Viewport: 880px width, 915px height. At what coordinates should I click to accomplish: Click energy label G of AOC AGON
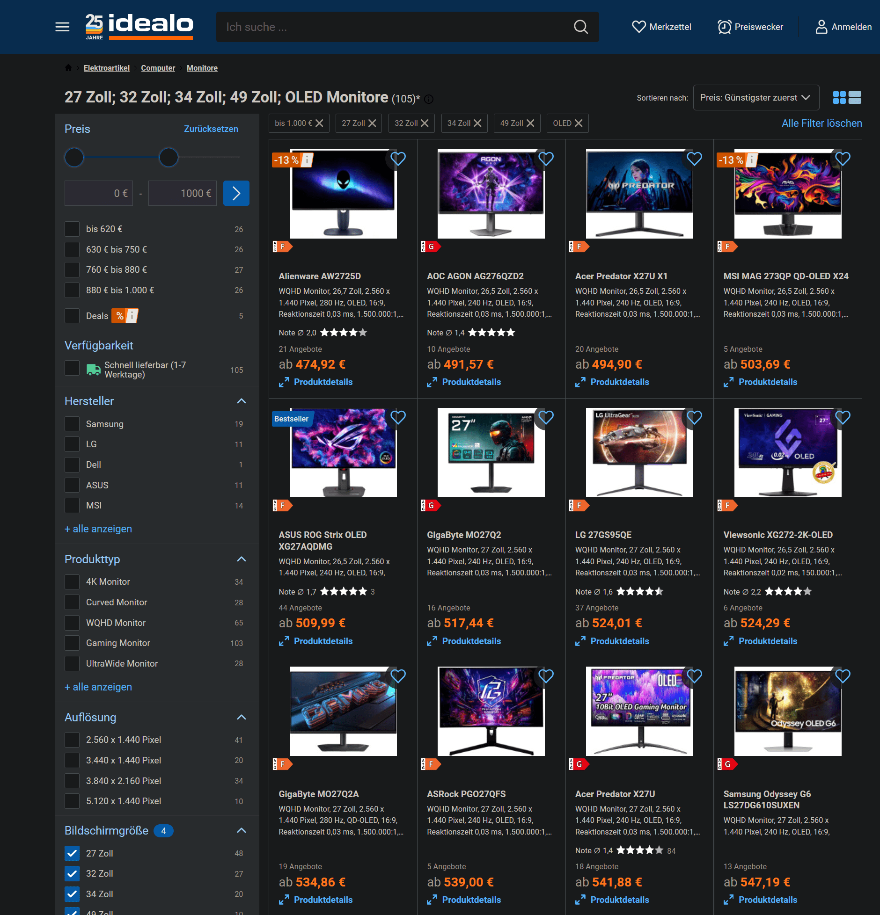[x=431, y=247]
